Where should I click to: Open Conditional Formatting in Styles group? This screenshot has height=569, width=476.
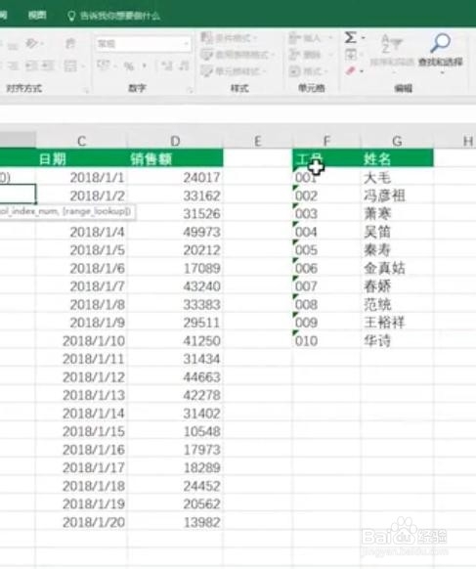click(229, 38)
